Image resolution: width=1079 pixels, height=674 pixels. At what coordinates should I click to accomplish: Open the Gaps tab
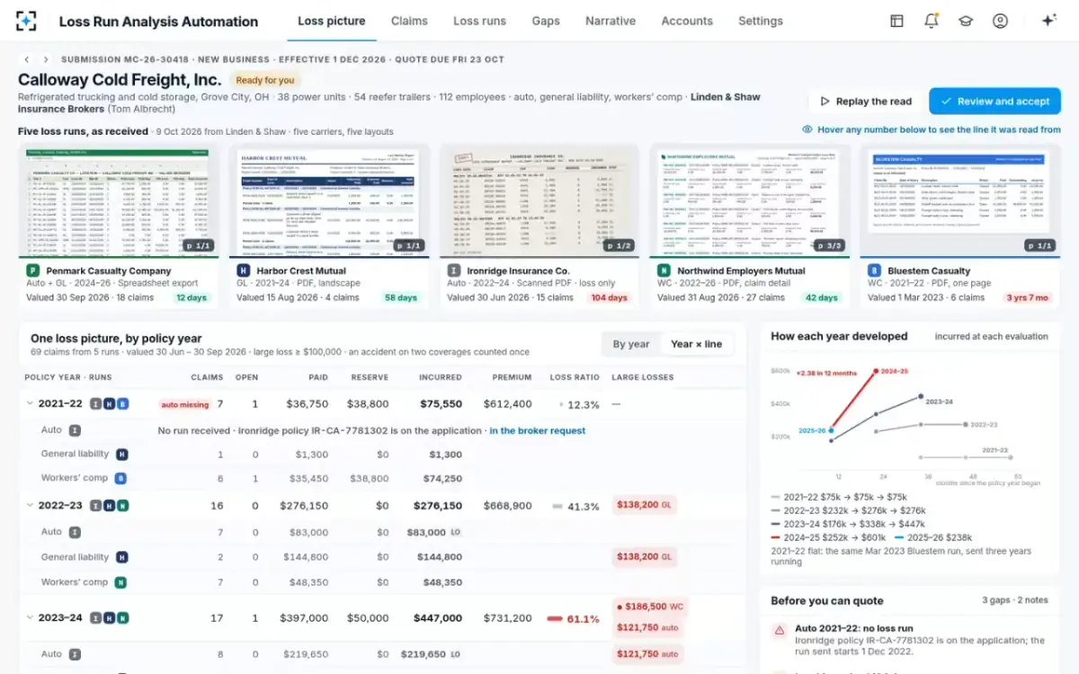click(x=546, y=21)
